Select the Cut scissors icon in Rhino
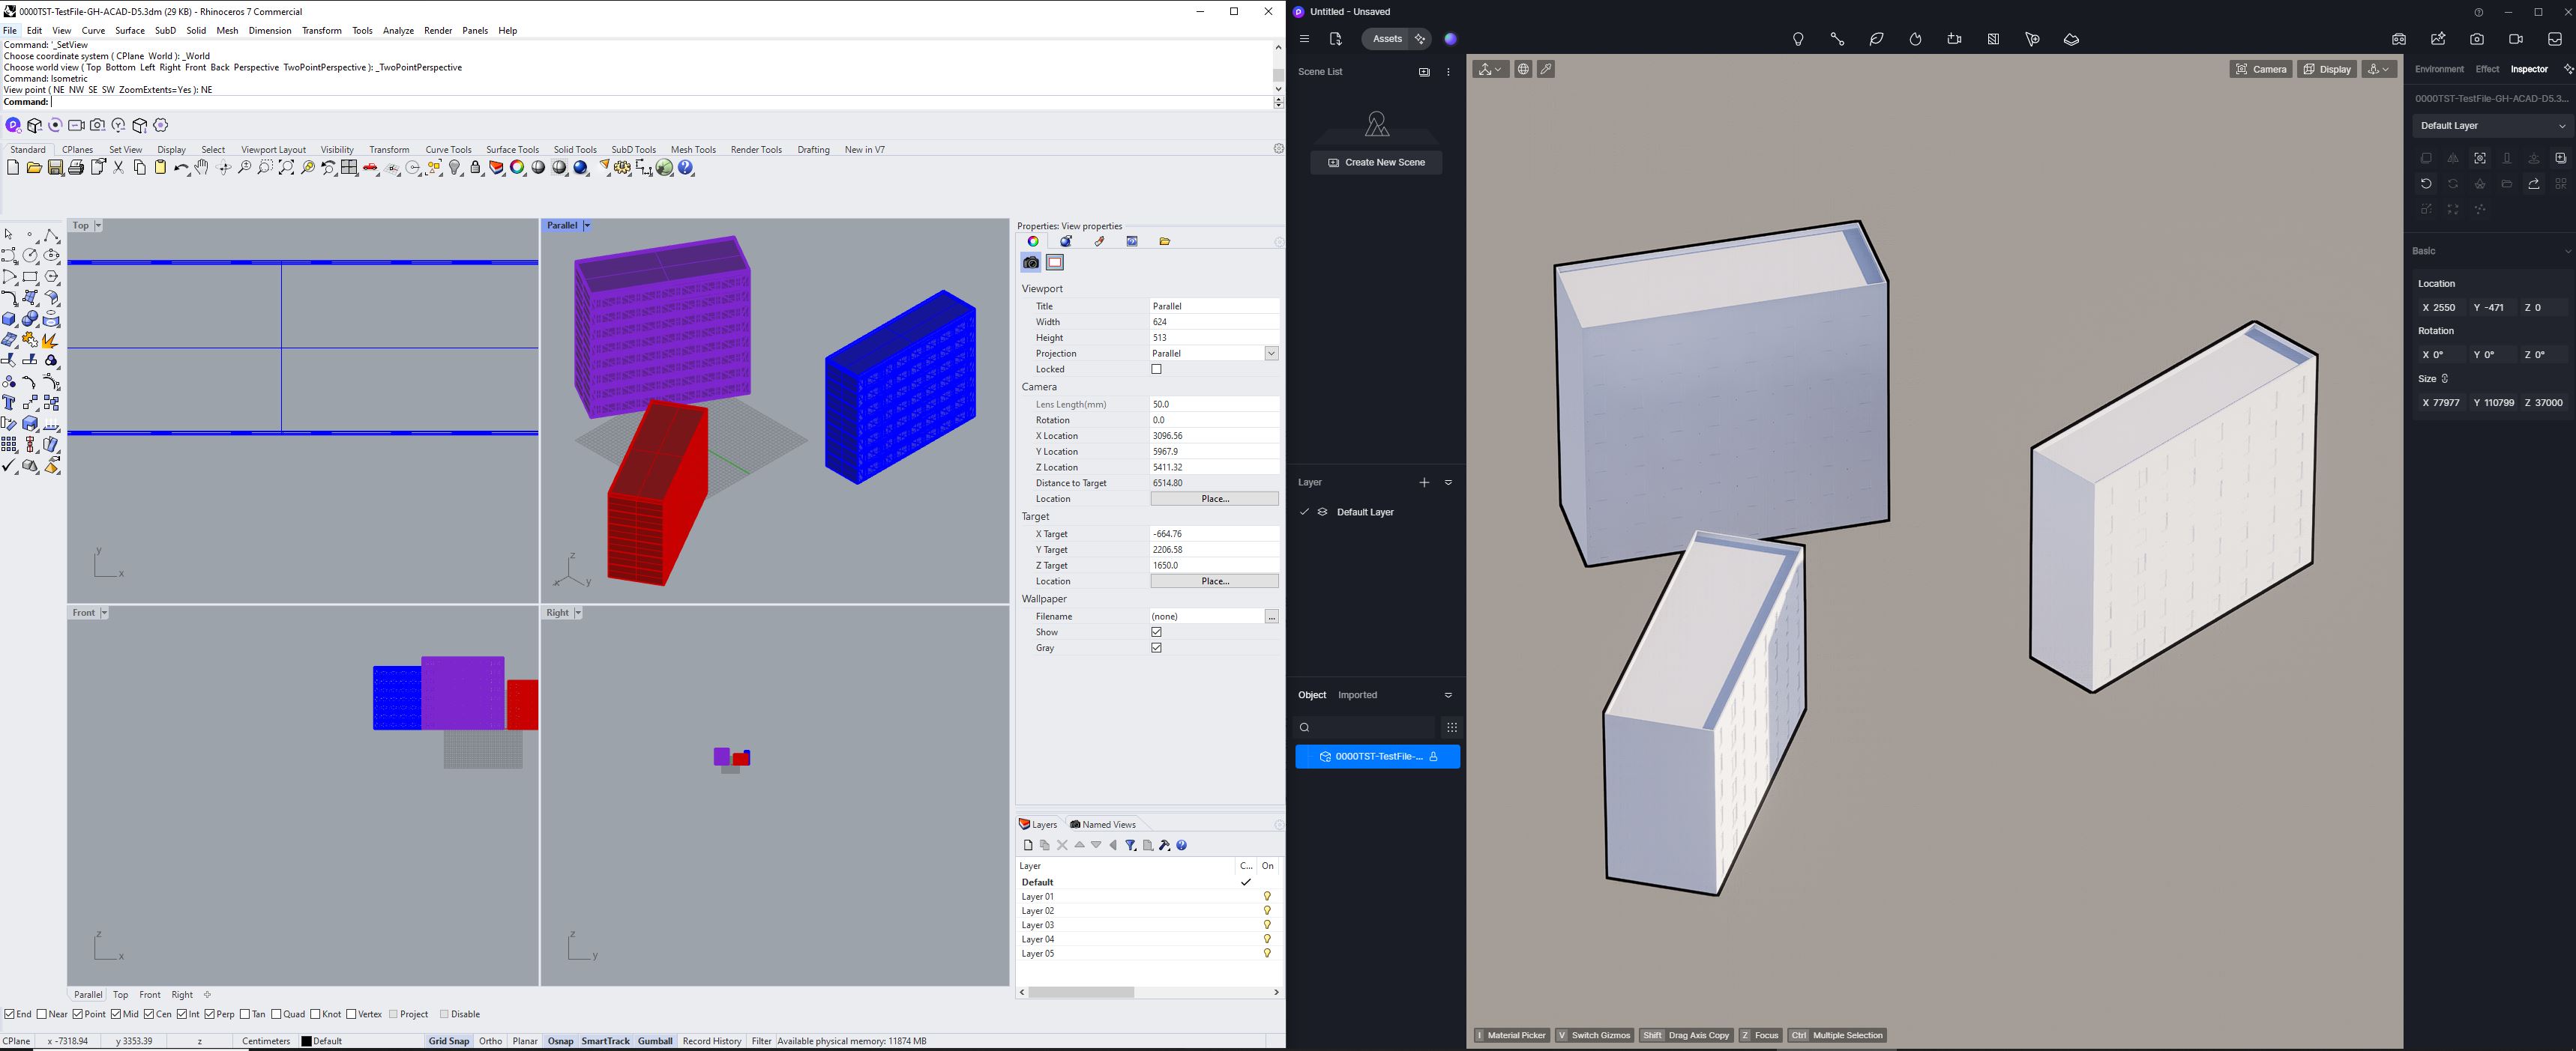The image size is (2576, 1051). point(118,168)
